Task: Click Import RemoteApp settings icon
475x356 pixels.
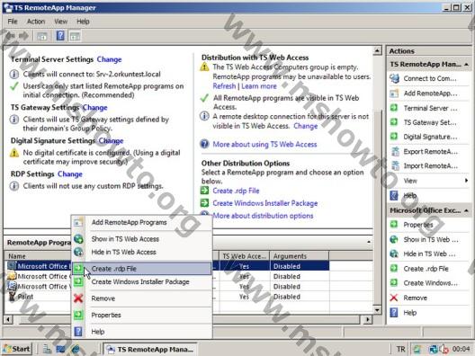Action: [x=395, y=165]
